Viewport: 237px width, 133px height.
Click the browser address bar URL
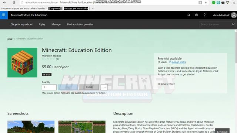(x=42, y=3)
